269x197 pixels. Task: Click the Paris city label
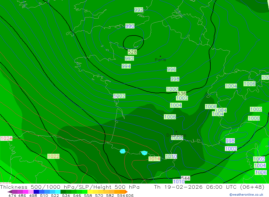click(x=160, y=60)
